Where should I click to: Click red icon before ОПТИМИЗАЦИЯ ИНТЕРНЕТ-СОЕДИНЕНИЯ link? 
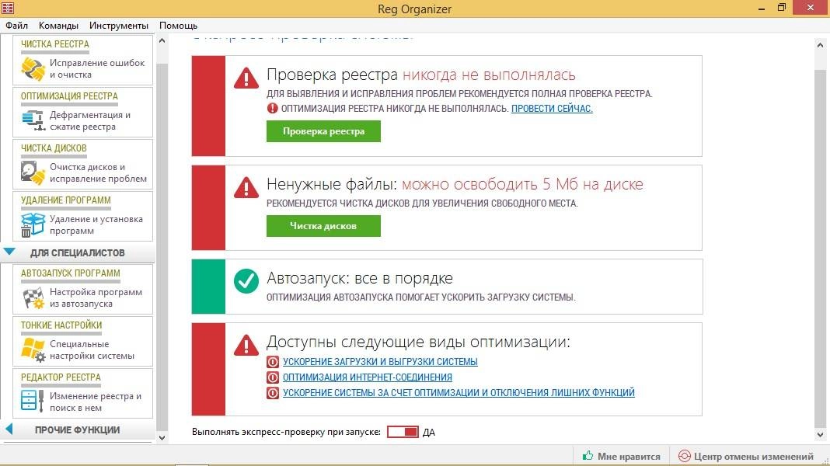point(273,377)
